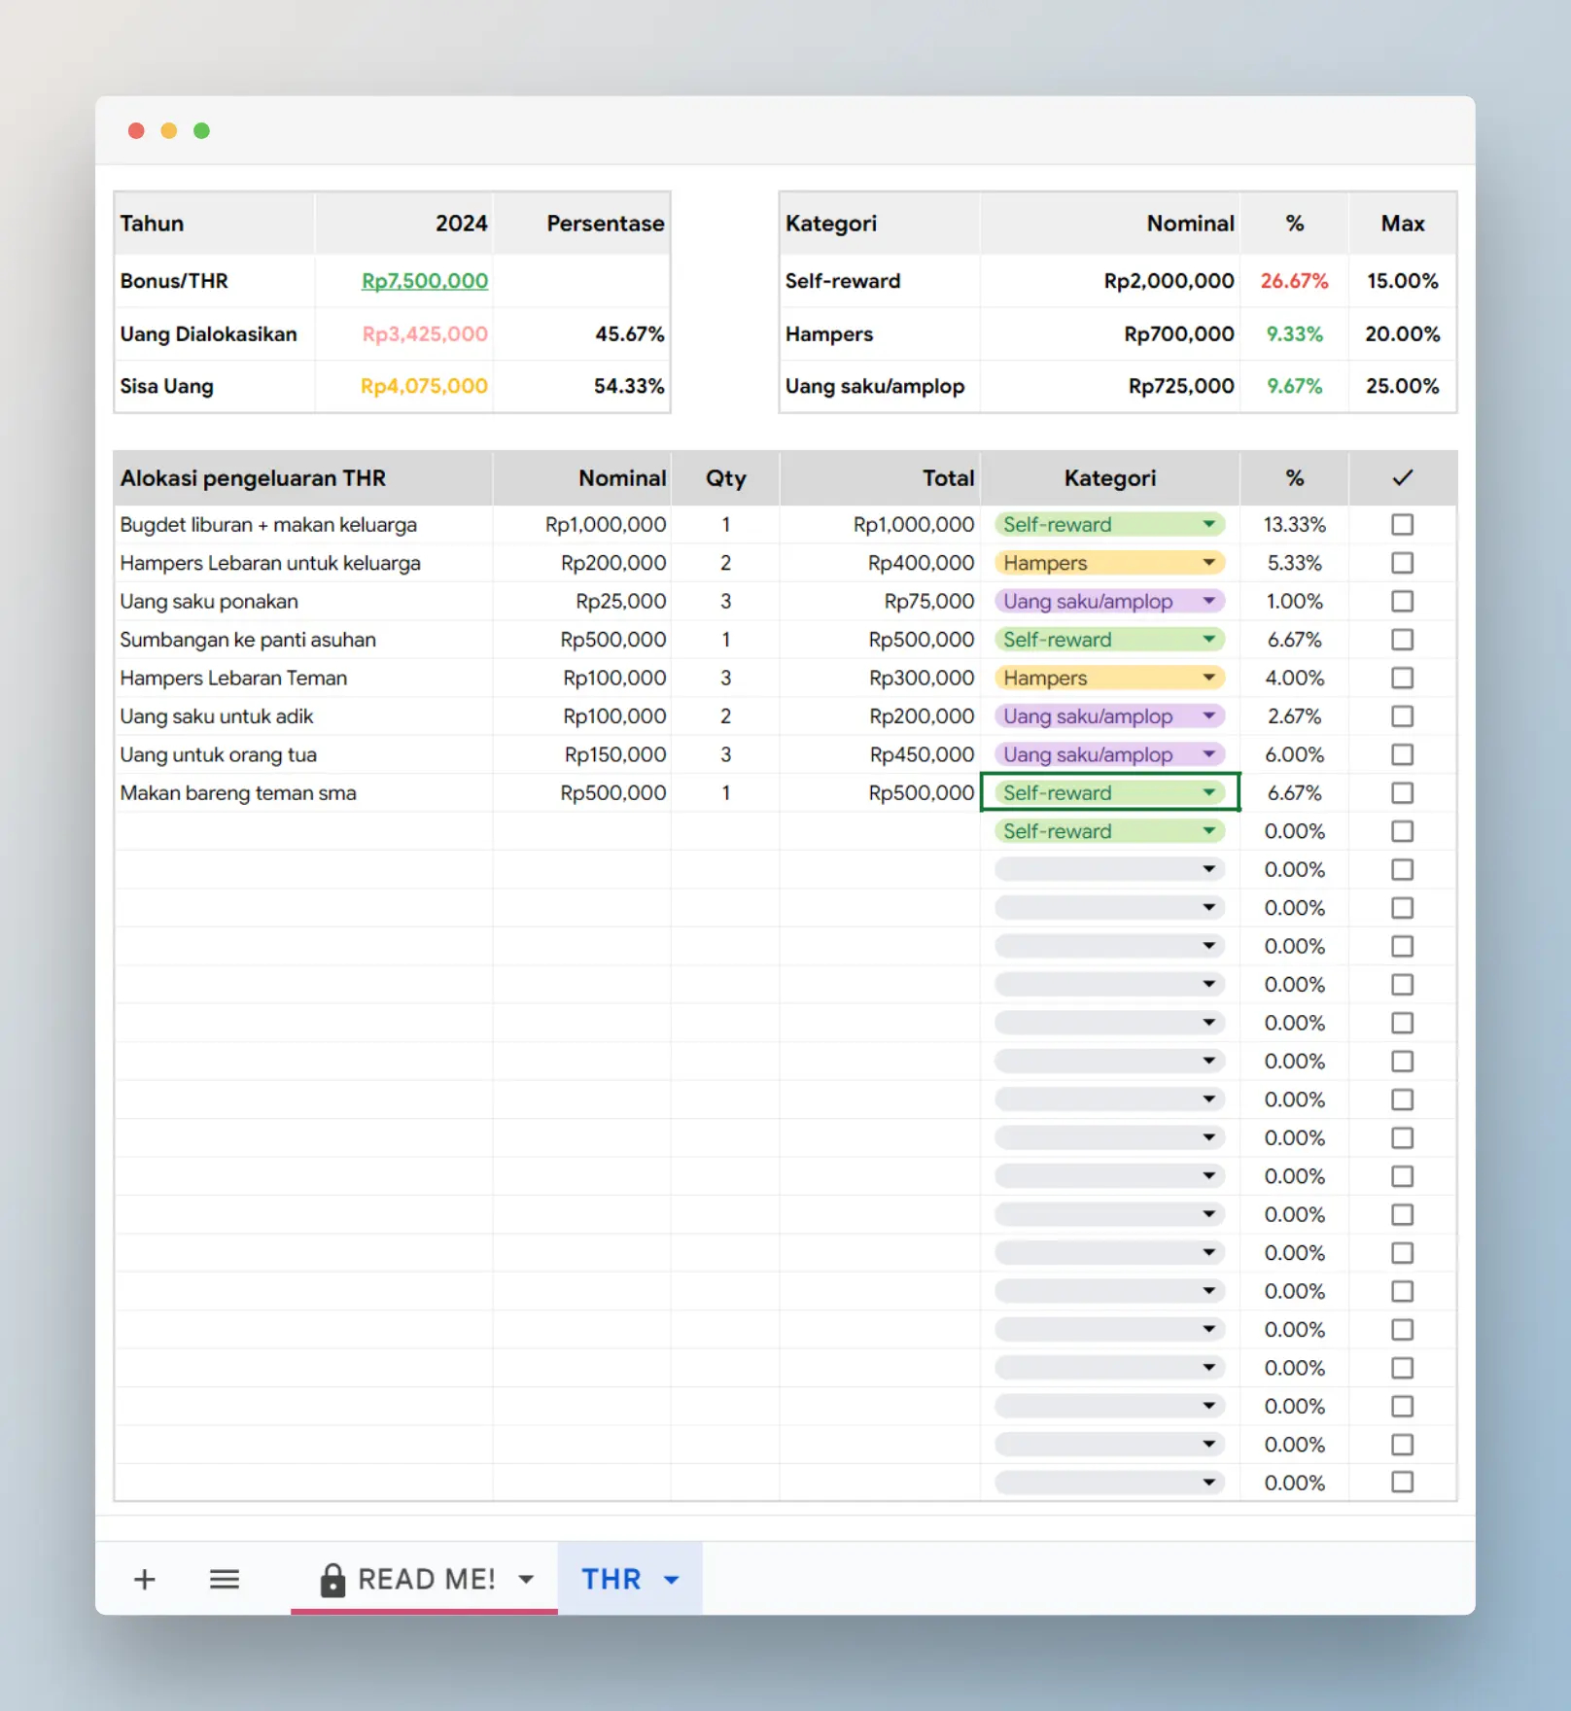
Task: Click the 9.33% Hampers percent cell
Action: click(1294, 334)
